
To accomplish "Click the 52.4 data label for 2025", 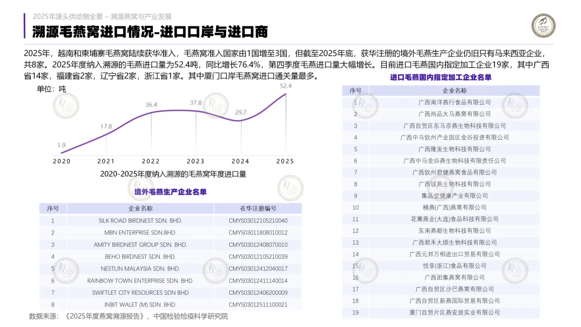I will tap(286, 86).
